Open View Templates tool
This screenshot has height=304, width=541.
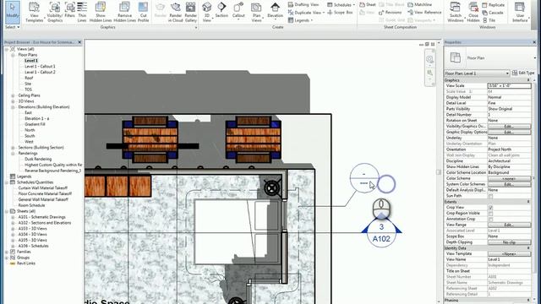tap(34, 12)
